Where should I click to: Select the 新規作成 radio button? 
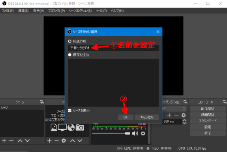click(x=69, y=41)
